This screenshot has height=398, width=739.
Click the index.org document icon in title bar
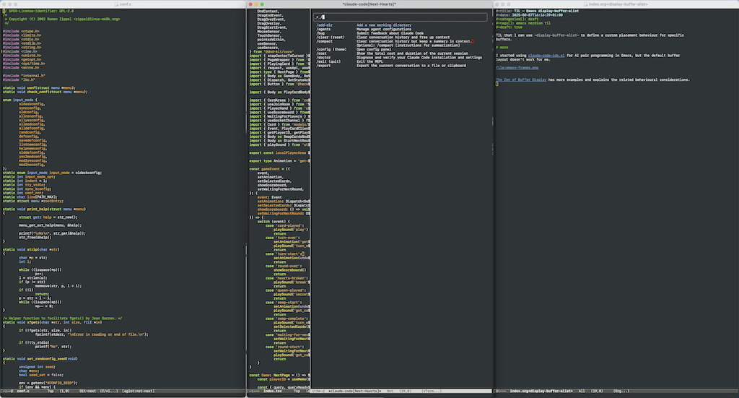click(586, 4)
